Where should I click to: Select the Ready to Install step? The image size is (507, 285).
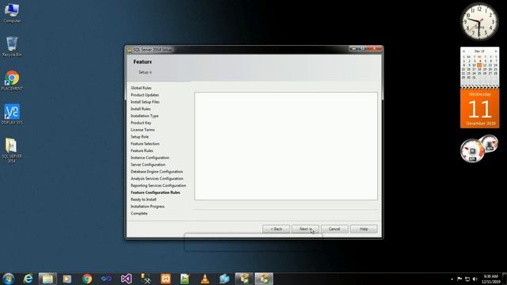[143, 199]
